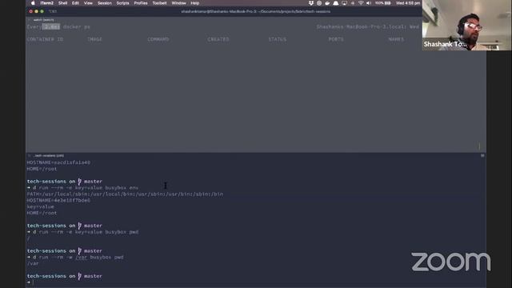Open the Session menu
The height and width of the screenshot is (288, 512).
tap(105, 3)
